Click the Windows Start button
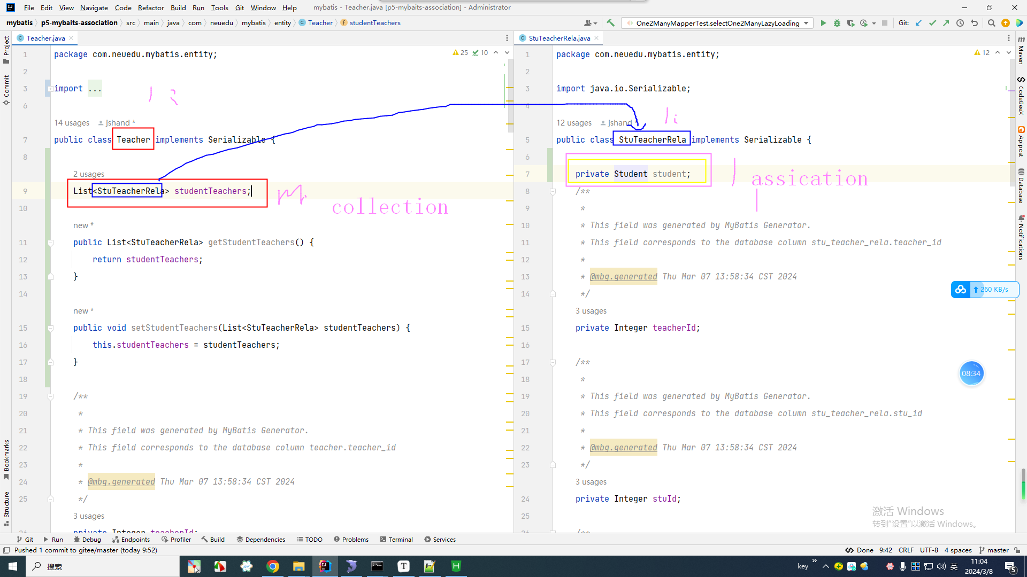This screenshot has width=1027, height=577. [x=13, y=566]
